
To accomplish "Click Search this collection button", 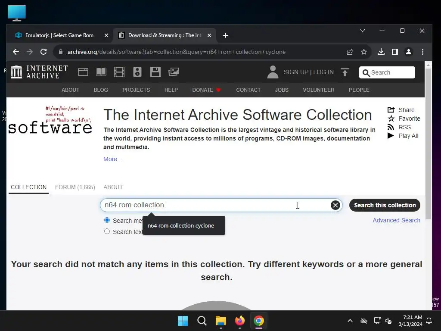I will (385, 205).
